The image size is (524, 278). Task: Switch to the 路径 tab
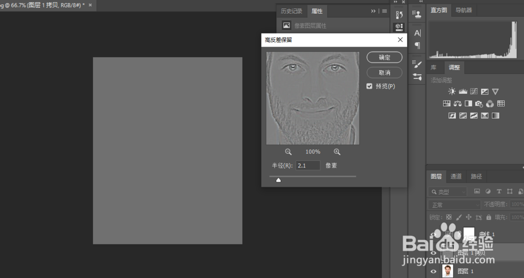476,176
